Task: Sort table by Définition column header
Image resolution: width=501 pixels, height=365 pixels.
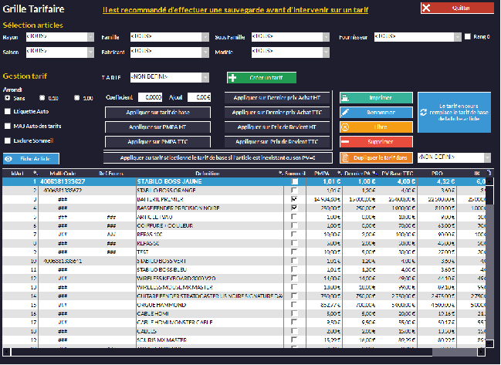Action: pos(207,173)
